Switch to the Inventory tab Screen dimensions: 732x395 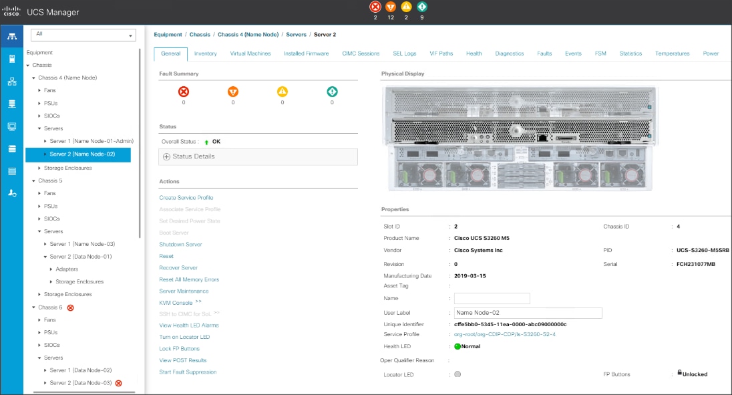[x=206, y=53]
